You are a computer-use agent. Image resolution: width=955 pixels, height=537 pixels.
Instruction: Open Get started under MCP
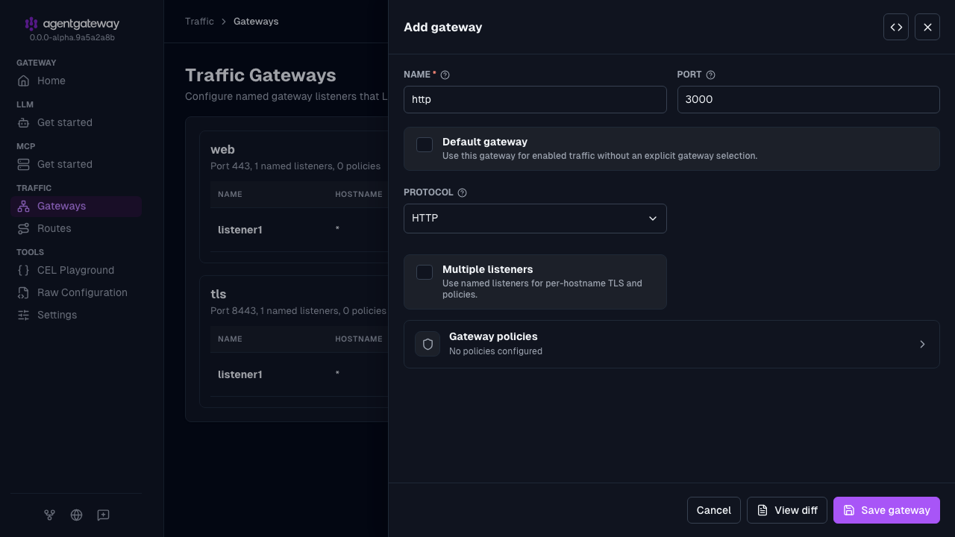76,164
